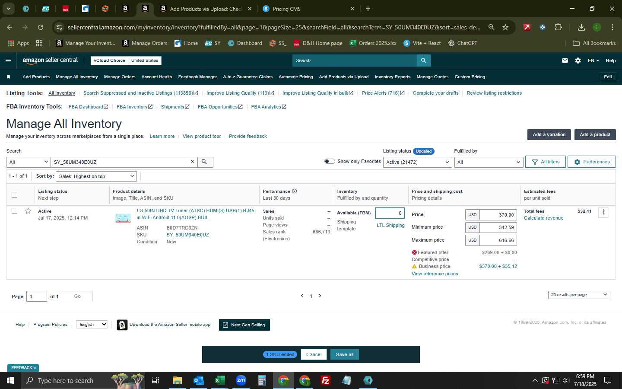Open the Sort by Sales: Highest on top dropdown
The height and width of the screenshot is (389, 622).
point(96,176)
